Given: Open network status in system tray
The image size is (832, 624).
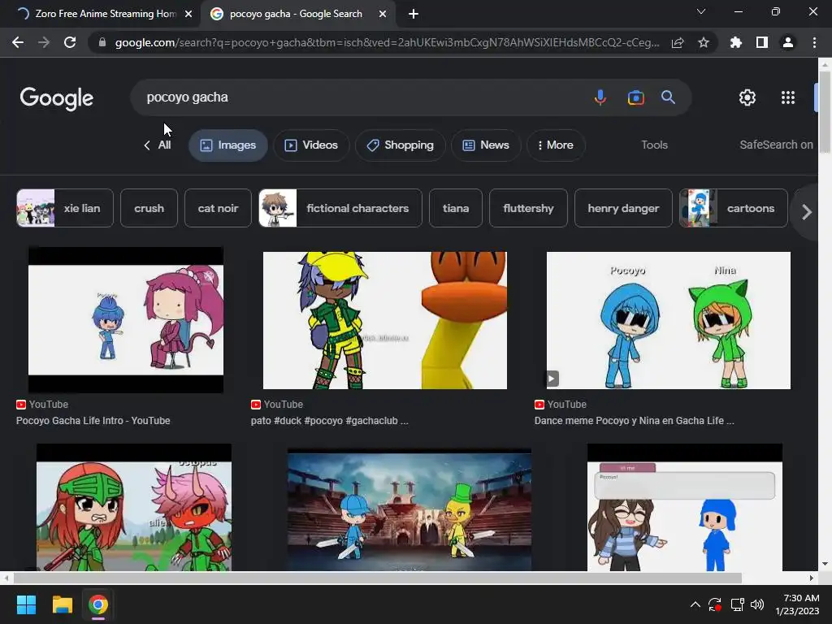Looking at the screenshot, I should click(737, 604).
